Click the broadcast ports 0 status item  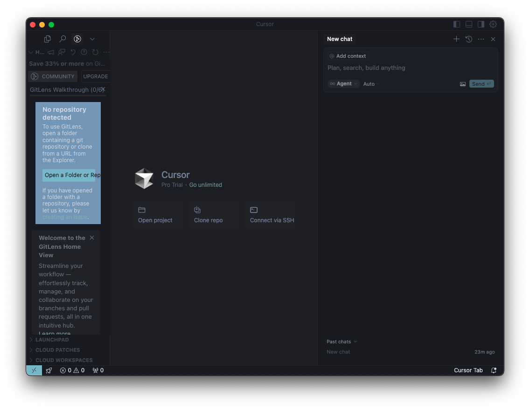[98, 370]
